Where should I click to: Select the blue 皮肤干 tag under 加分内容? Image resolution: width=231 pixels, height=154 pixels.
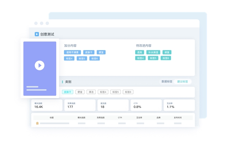coord(88,52)
